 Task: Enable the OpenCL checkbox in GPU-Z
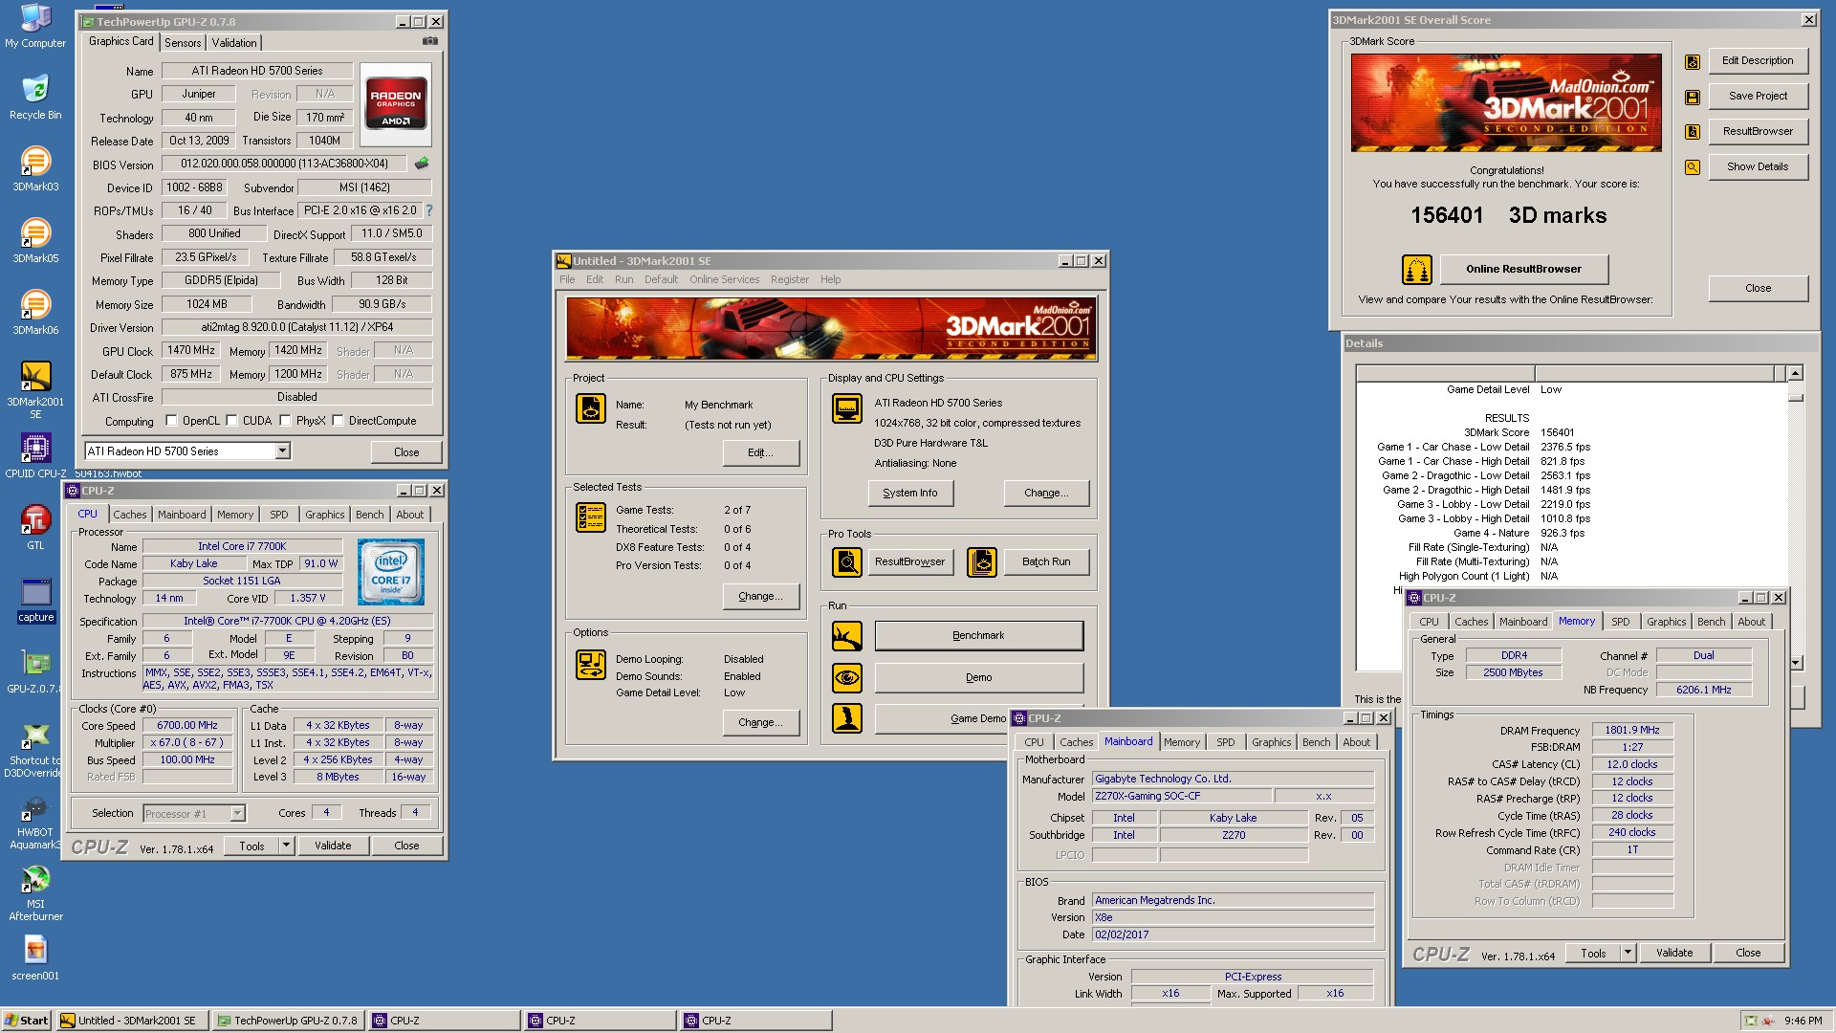tap(171, 421)
